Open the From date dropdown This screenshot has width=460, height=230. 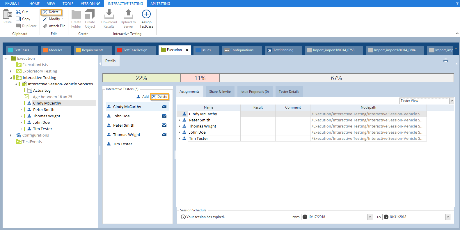[x=370, y=217]
